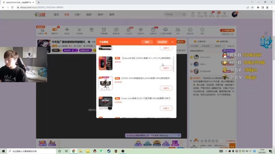The width and height of the screenshot is (275, 154).
Task: Click the AD task icon in the toolbar
Action: tap(116, 29)
